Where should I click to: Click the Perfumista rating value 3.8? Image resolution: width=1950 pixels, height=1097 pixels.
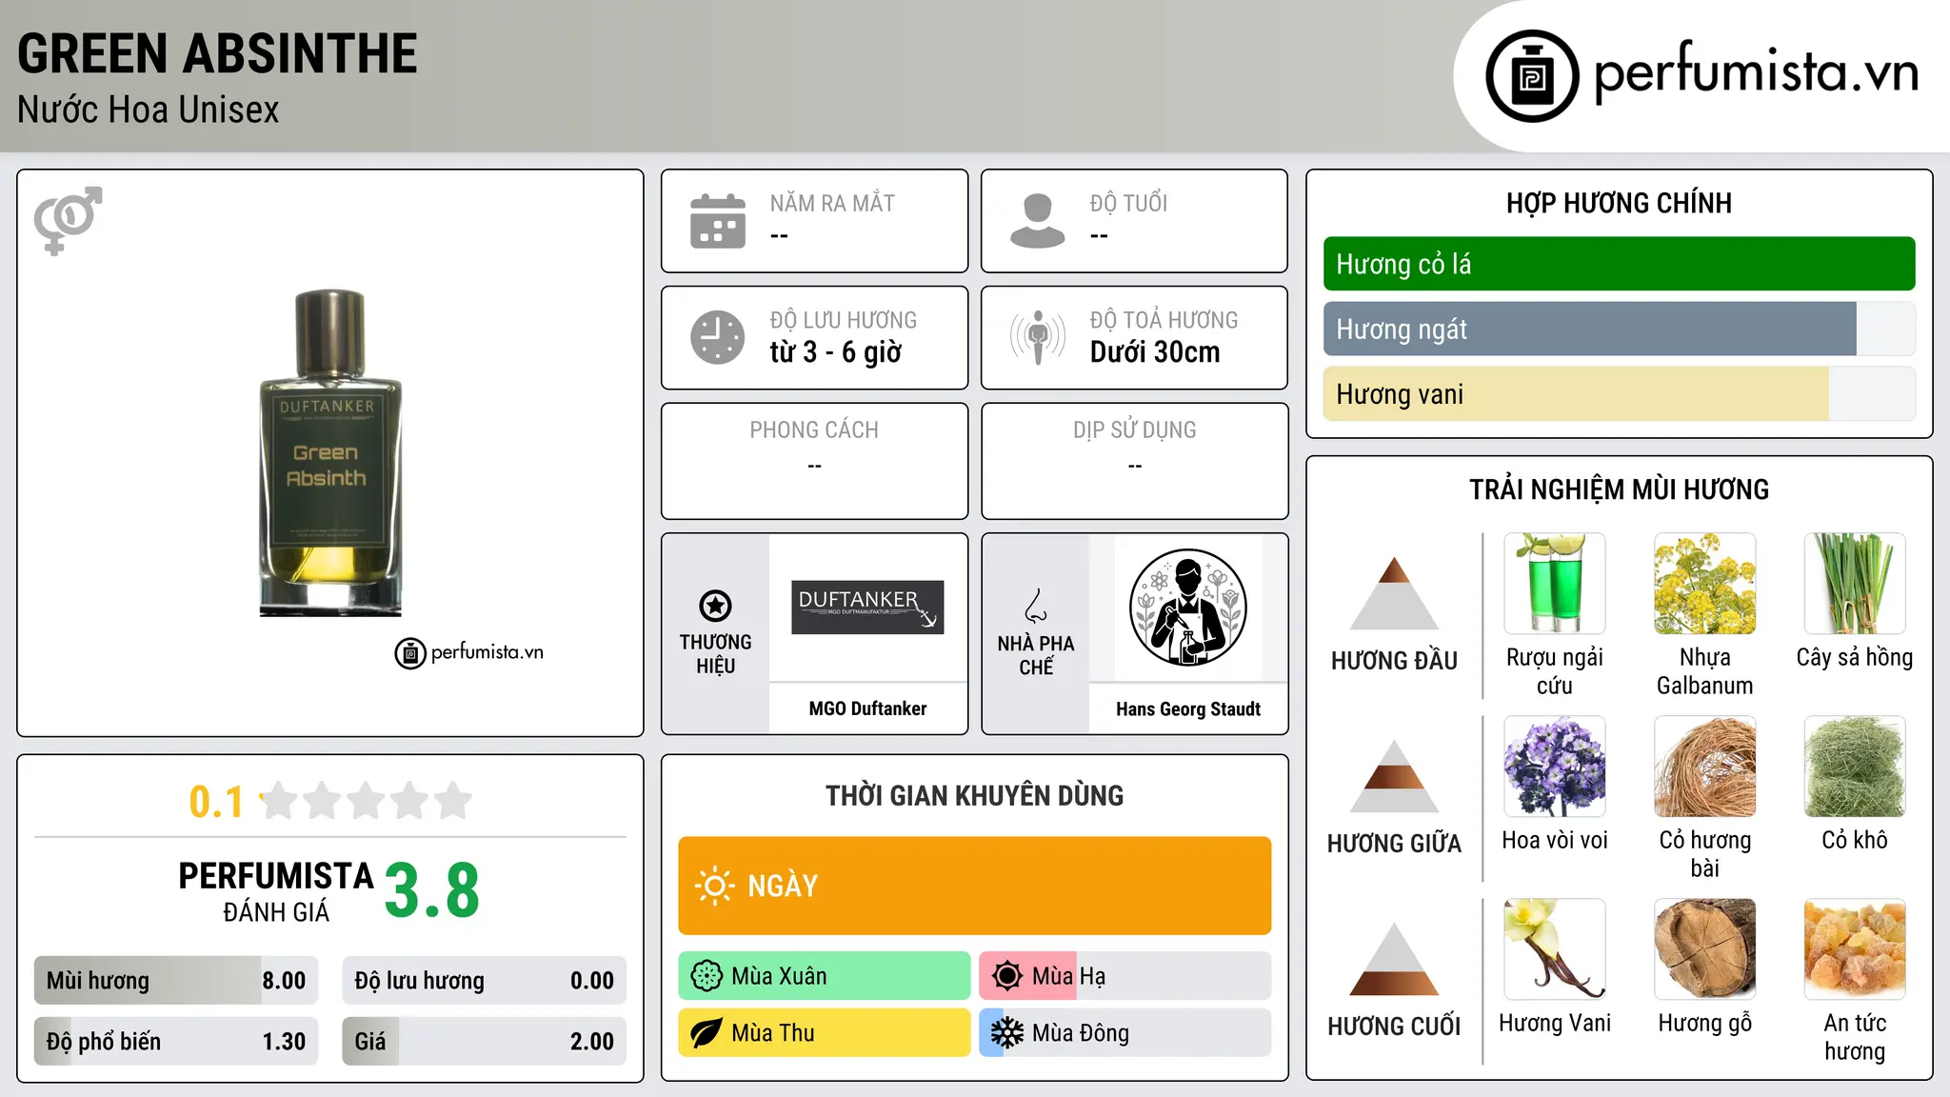click(x=432, y=890)
